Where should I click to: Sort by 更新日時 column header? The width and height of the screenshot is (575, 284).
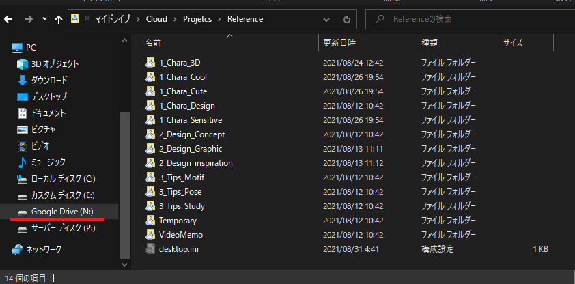(339, 43)
